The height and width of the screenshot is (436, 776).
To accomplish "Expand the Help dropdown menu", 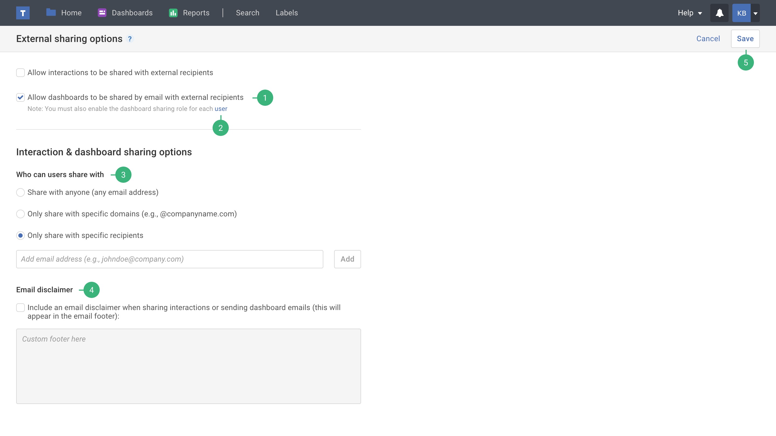I will [x=690, y=13].
